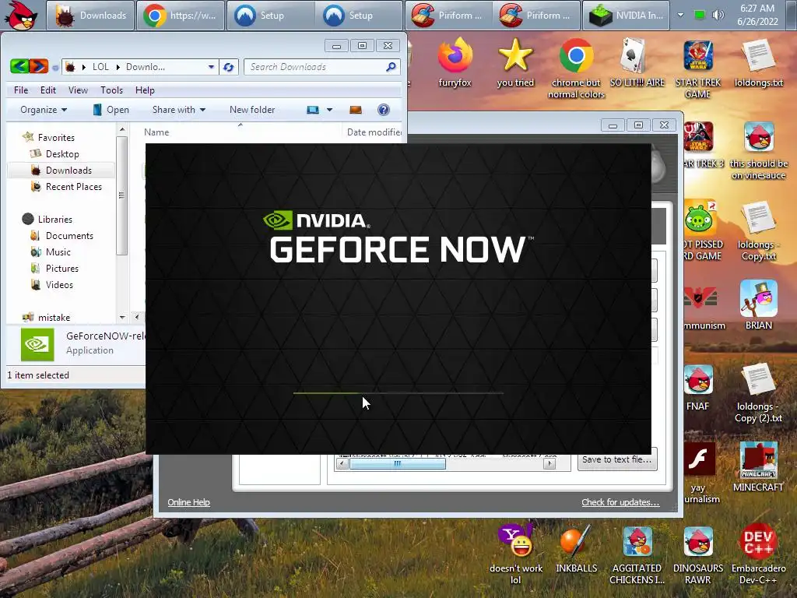Click the New folder button
Screen dimensions: 797x598
pyautogui.click(x=252, y=110)
